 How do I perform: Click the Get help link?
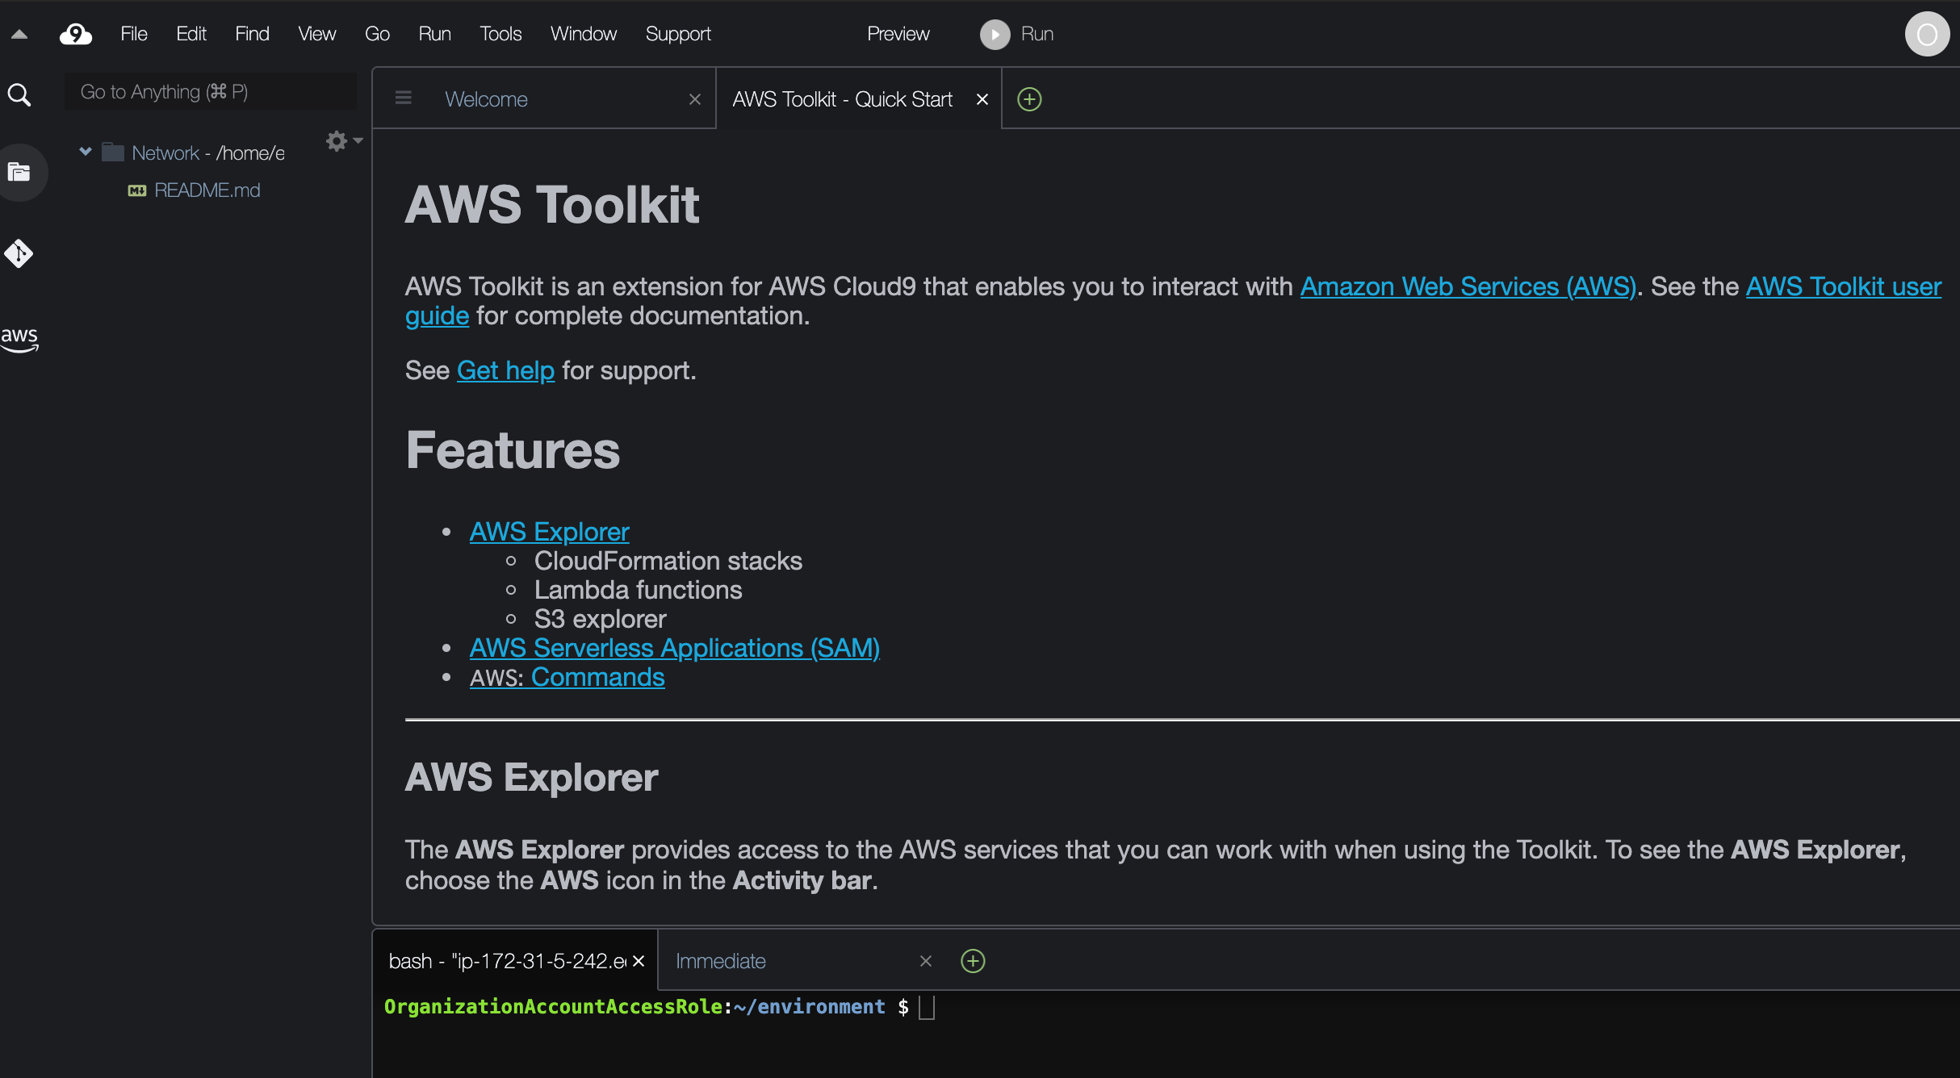[x=505, y=370]
